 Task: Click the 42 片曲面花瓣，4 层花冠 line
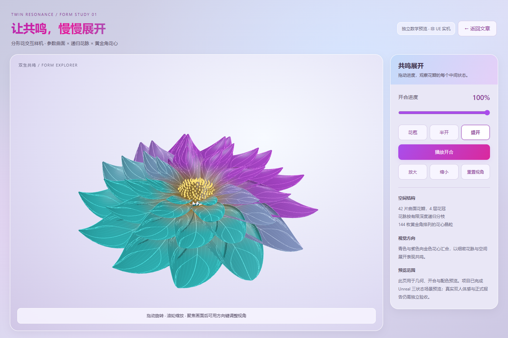click(422, 209)
